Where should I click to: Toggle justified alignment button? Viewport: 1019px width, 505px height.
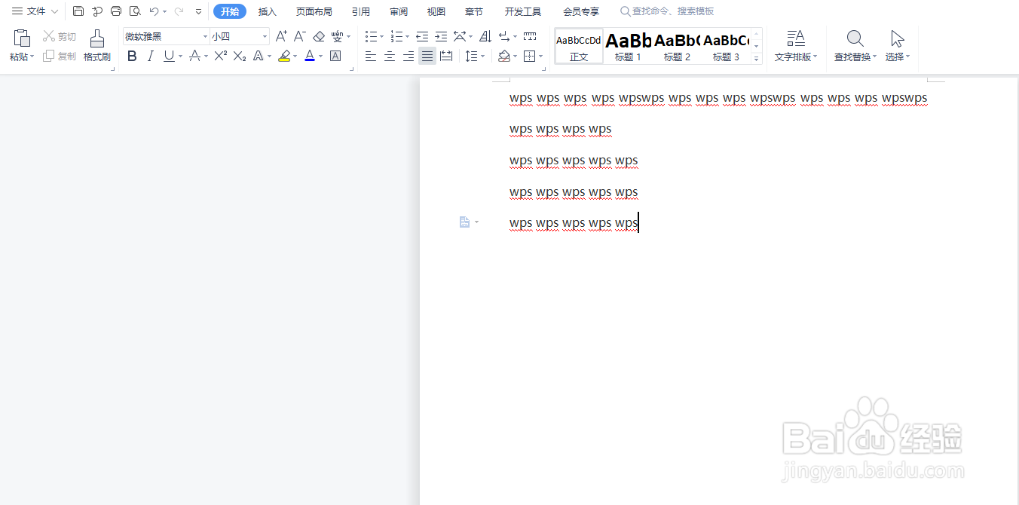427,56
